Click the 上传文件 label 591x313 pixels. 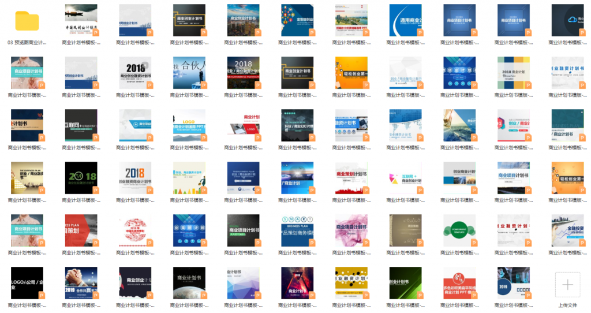pos(567,305)
